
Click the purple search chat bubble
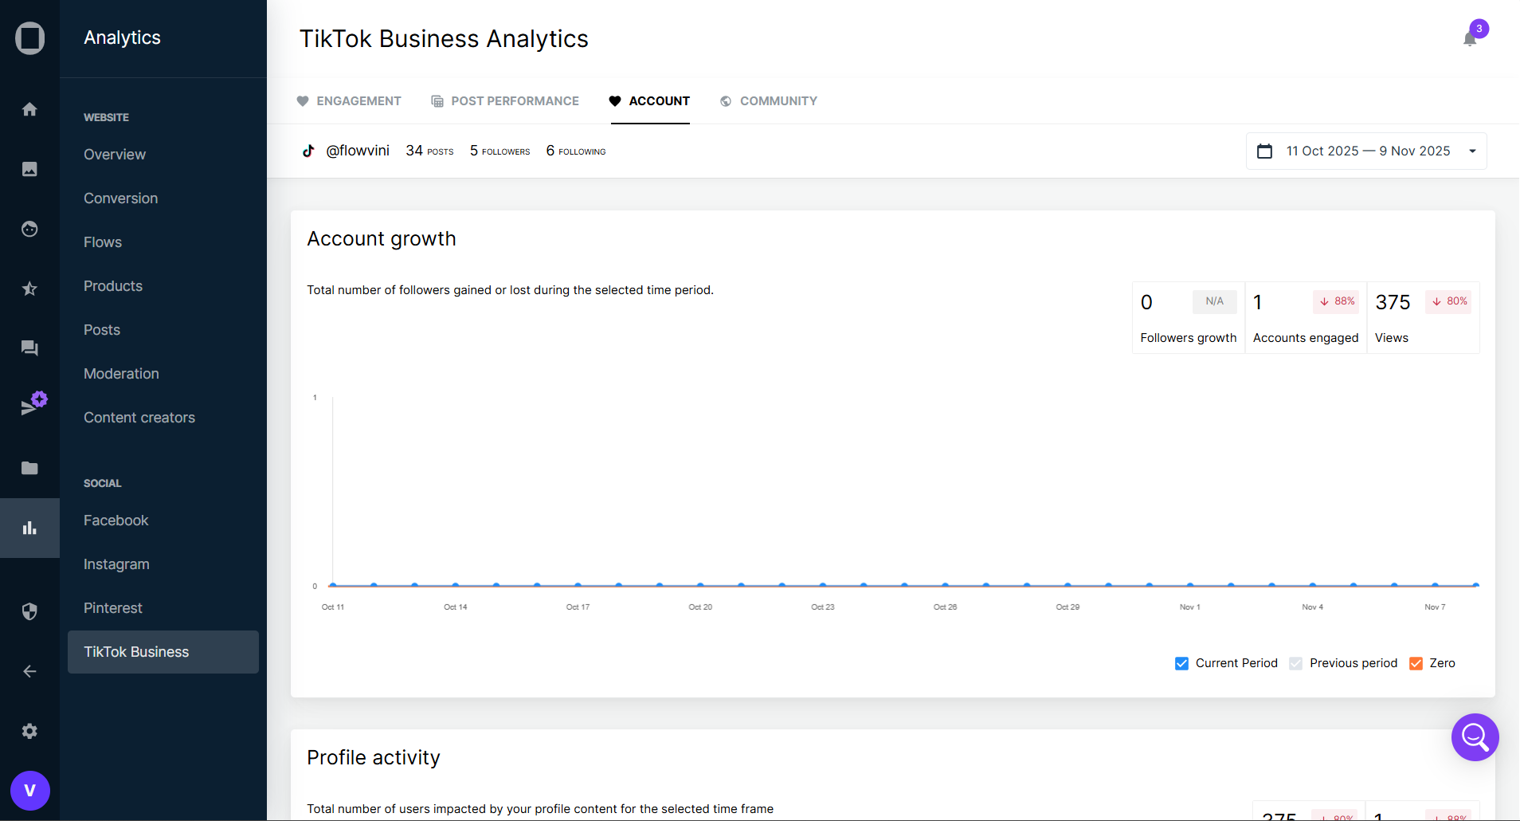point(1475,737)
